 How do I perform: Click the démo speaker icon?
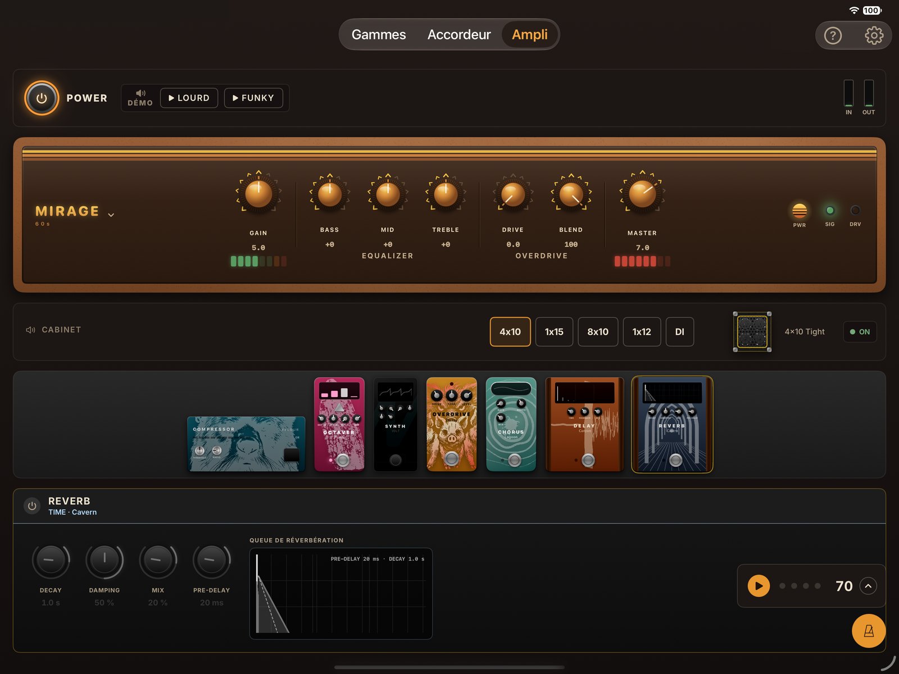tap(140, 93)
